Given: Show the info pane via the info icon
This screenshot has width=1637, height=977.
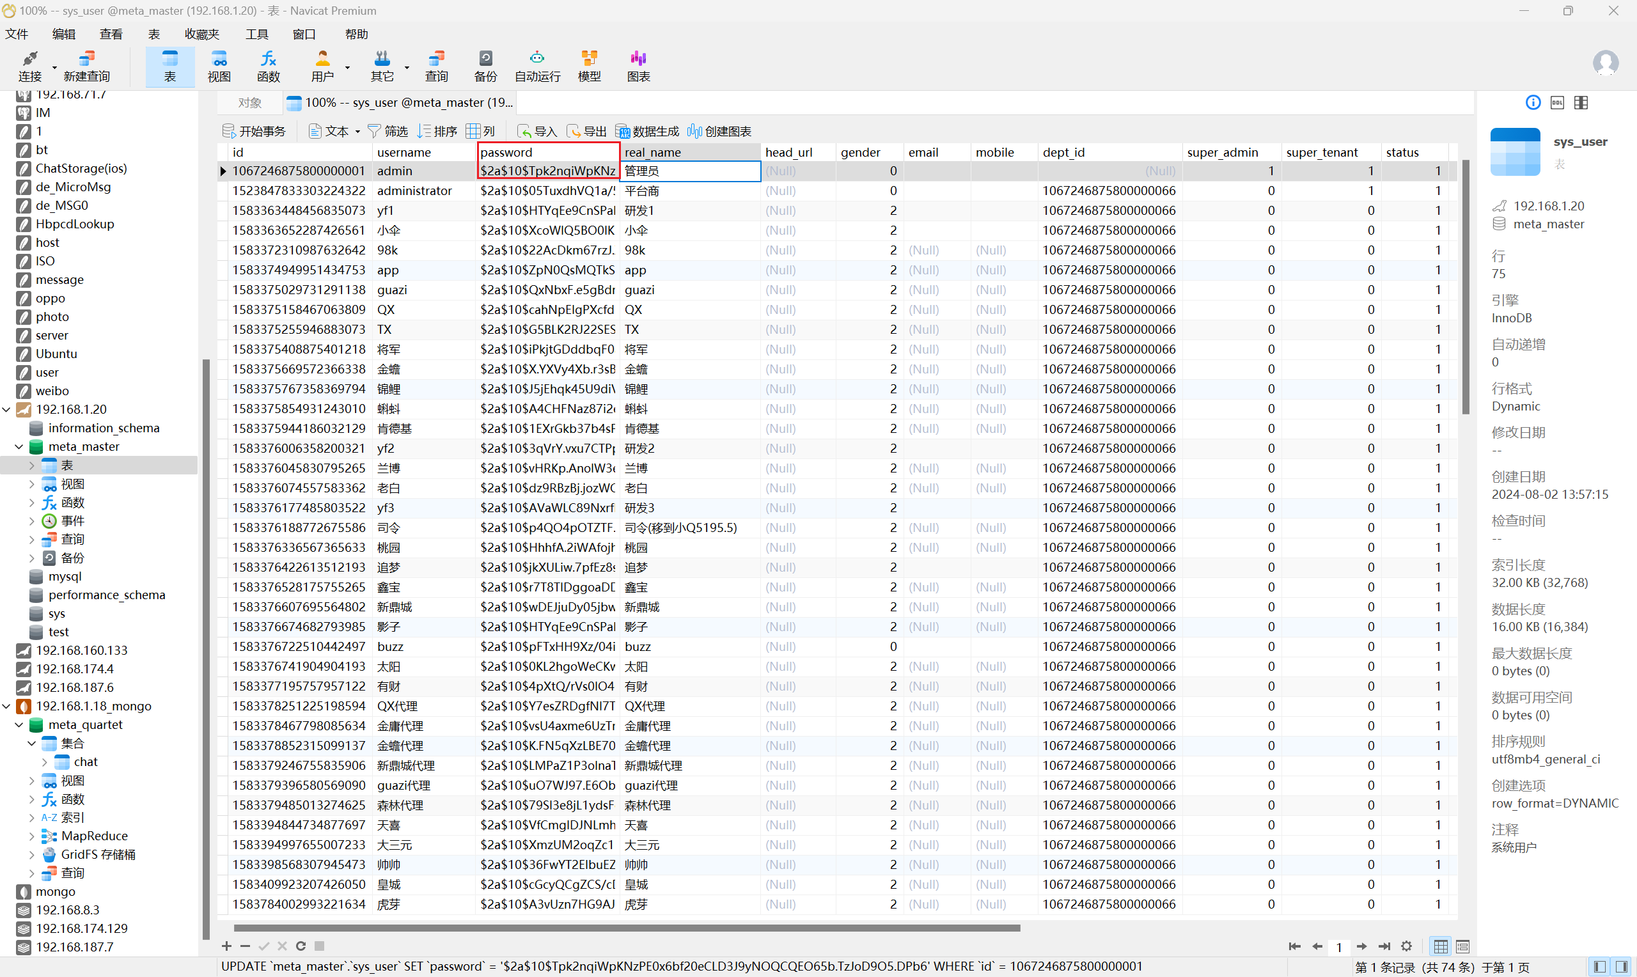Looking at the screenshot, I should (x=1533, y=102).
